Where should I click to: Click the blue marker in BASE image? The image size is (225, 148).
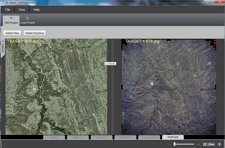(104, 58)
